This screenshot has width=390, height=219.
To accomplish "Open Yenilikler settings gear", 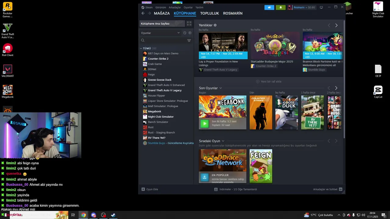I will (x=215, y=25).
